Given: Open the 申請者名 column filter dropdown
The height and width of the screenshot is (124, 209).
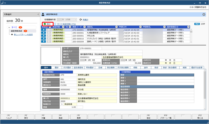Looking at the screenshot, I should (x=164, y=27).
